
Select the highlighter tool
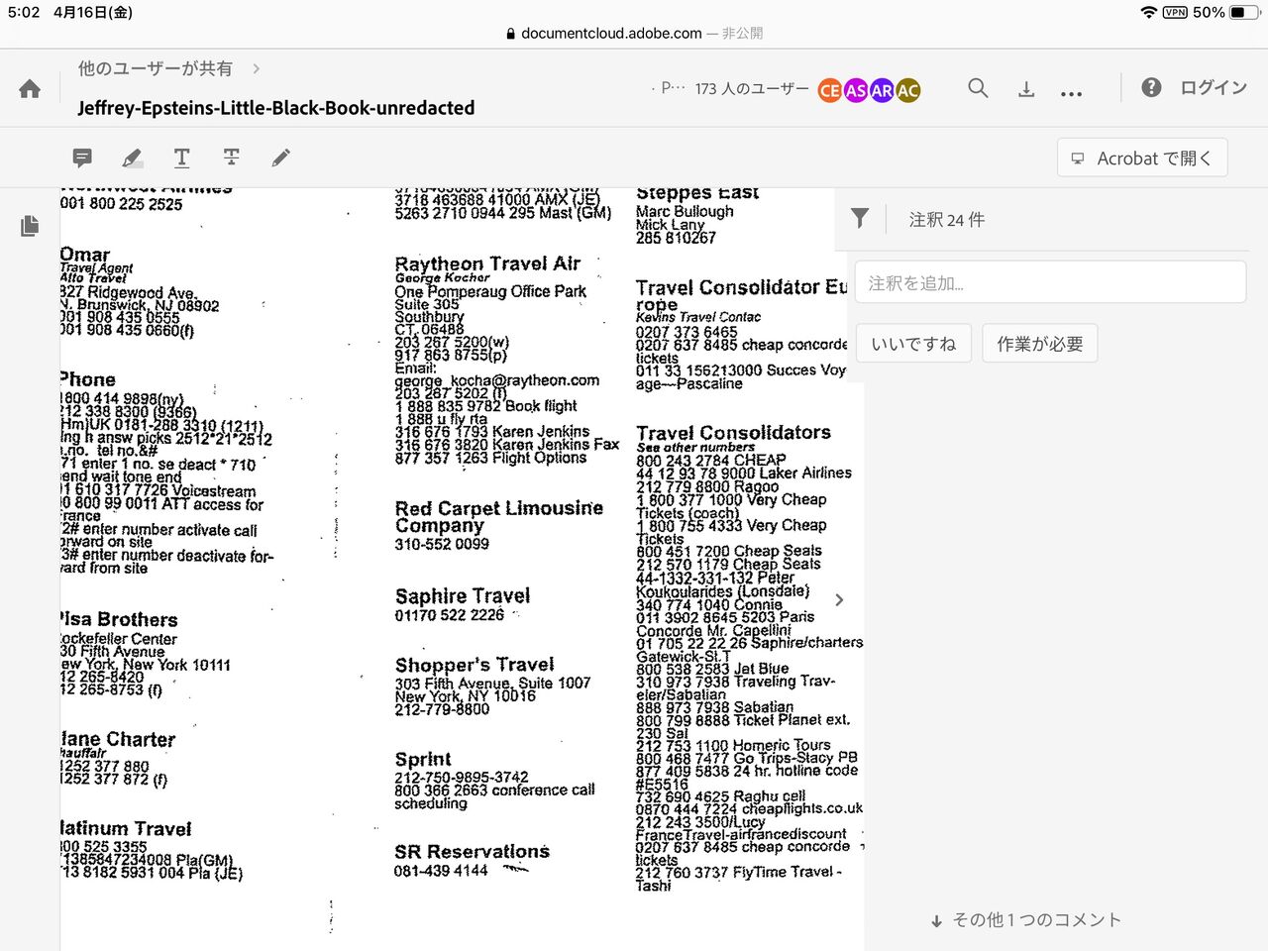coord(132,158)
